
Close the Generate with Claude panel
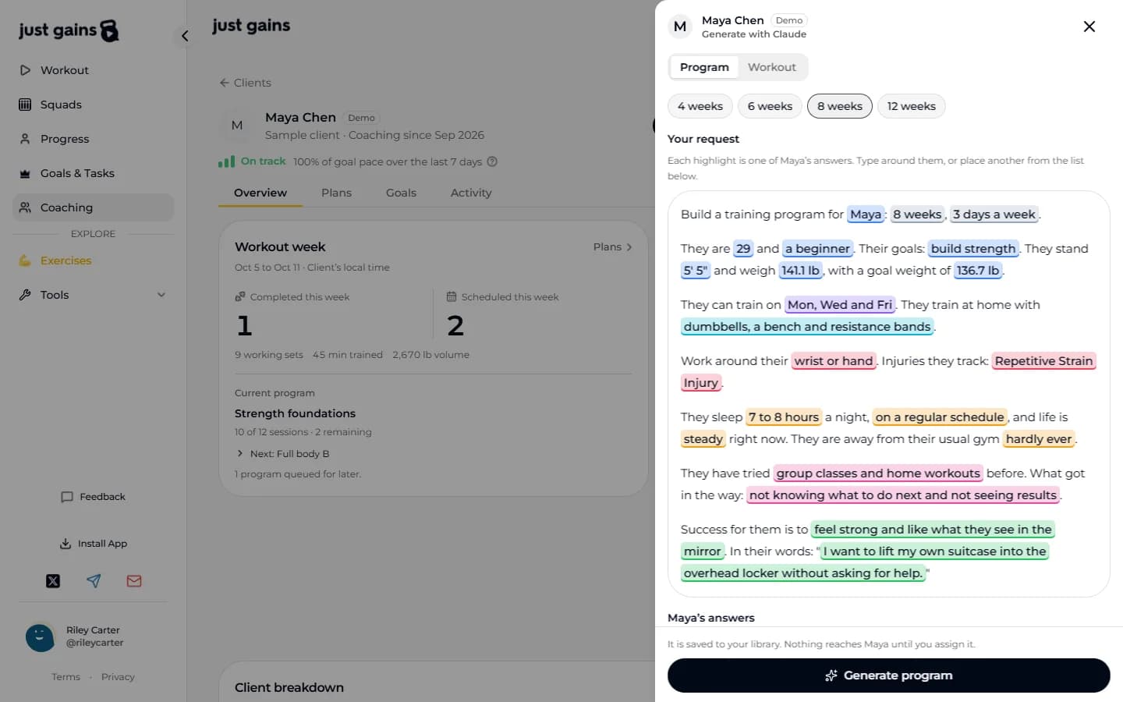(x=1089, y=27)
